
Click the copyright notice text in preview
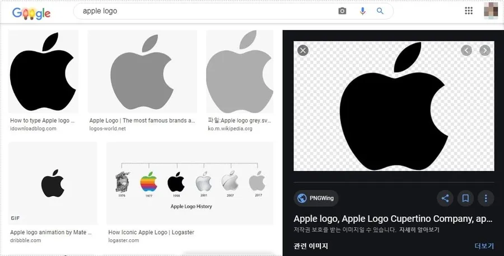344,230
